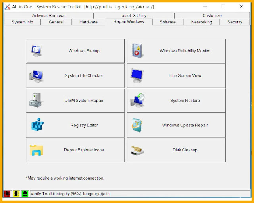Image resolution: width=254 pixels, height=203 pixels.
Task: Click the Windows Update Repair box icon
Action: pyautogui.click(x=137, y=125)
